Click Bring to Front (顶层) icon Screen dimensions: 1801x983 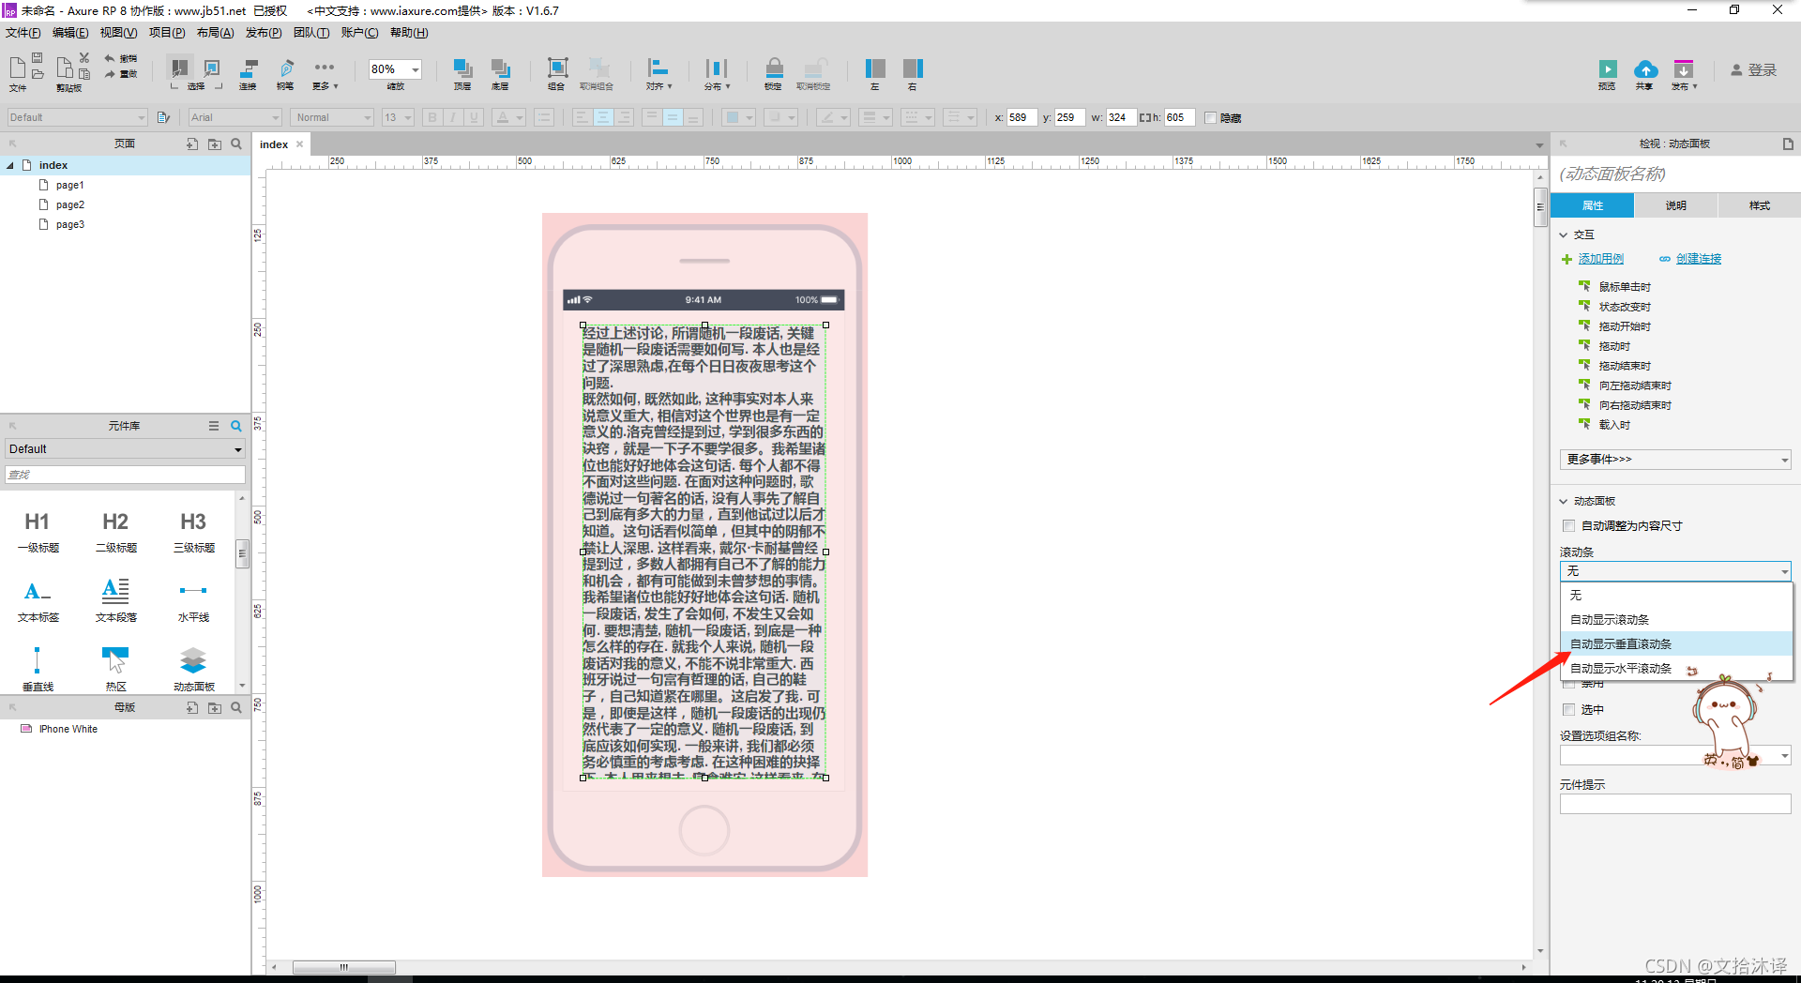[x=462, y=68]
